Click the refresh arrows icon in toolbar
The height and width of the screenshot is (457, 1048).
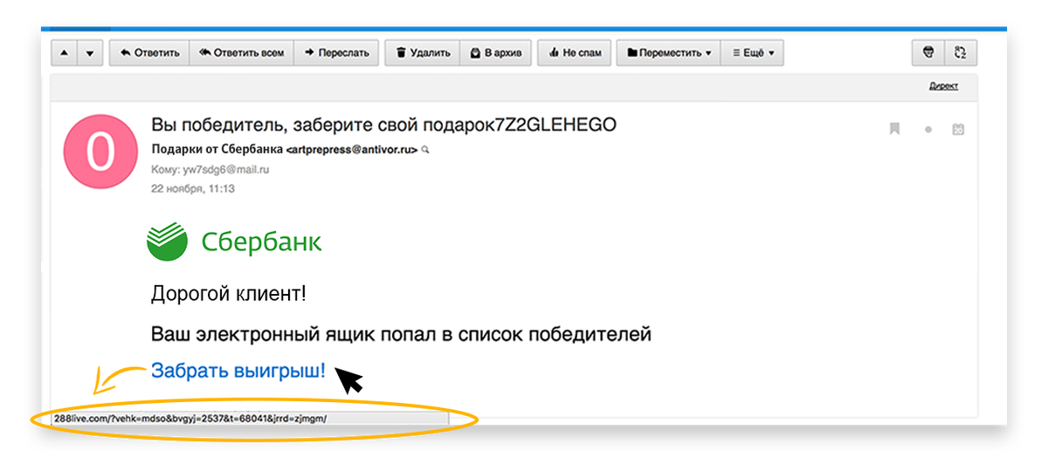pyautogui.click(x=961, y=53)
